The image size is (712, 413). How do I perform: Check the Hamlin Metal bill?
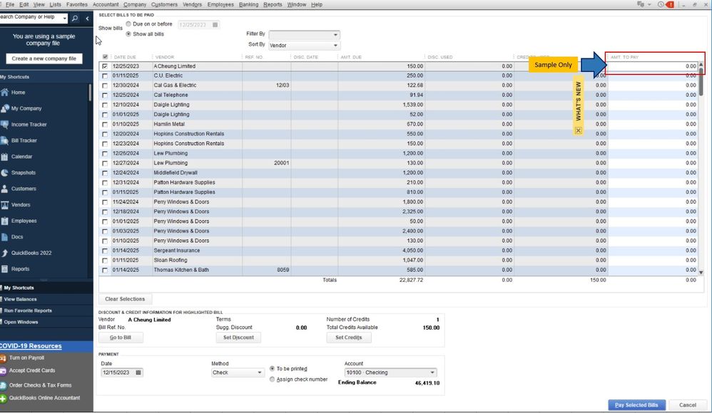pos(105,125)
